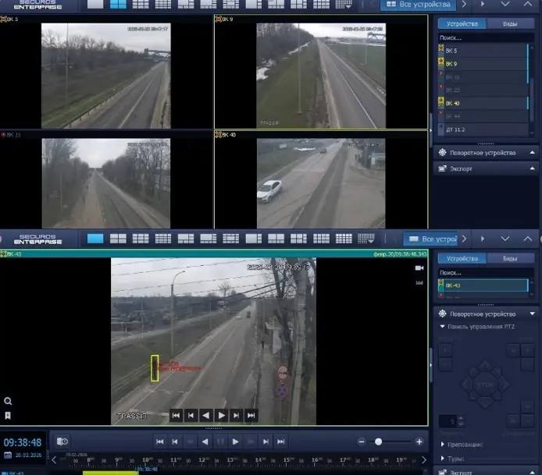Select camera BK 5 in the device list
The image size is (542, 475).
pyautogui.click(x=452, y=50)
